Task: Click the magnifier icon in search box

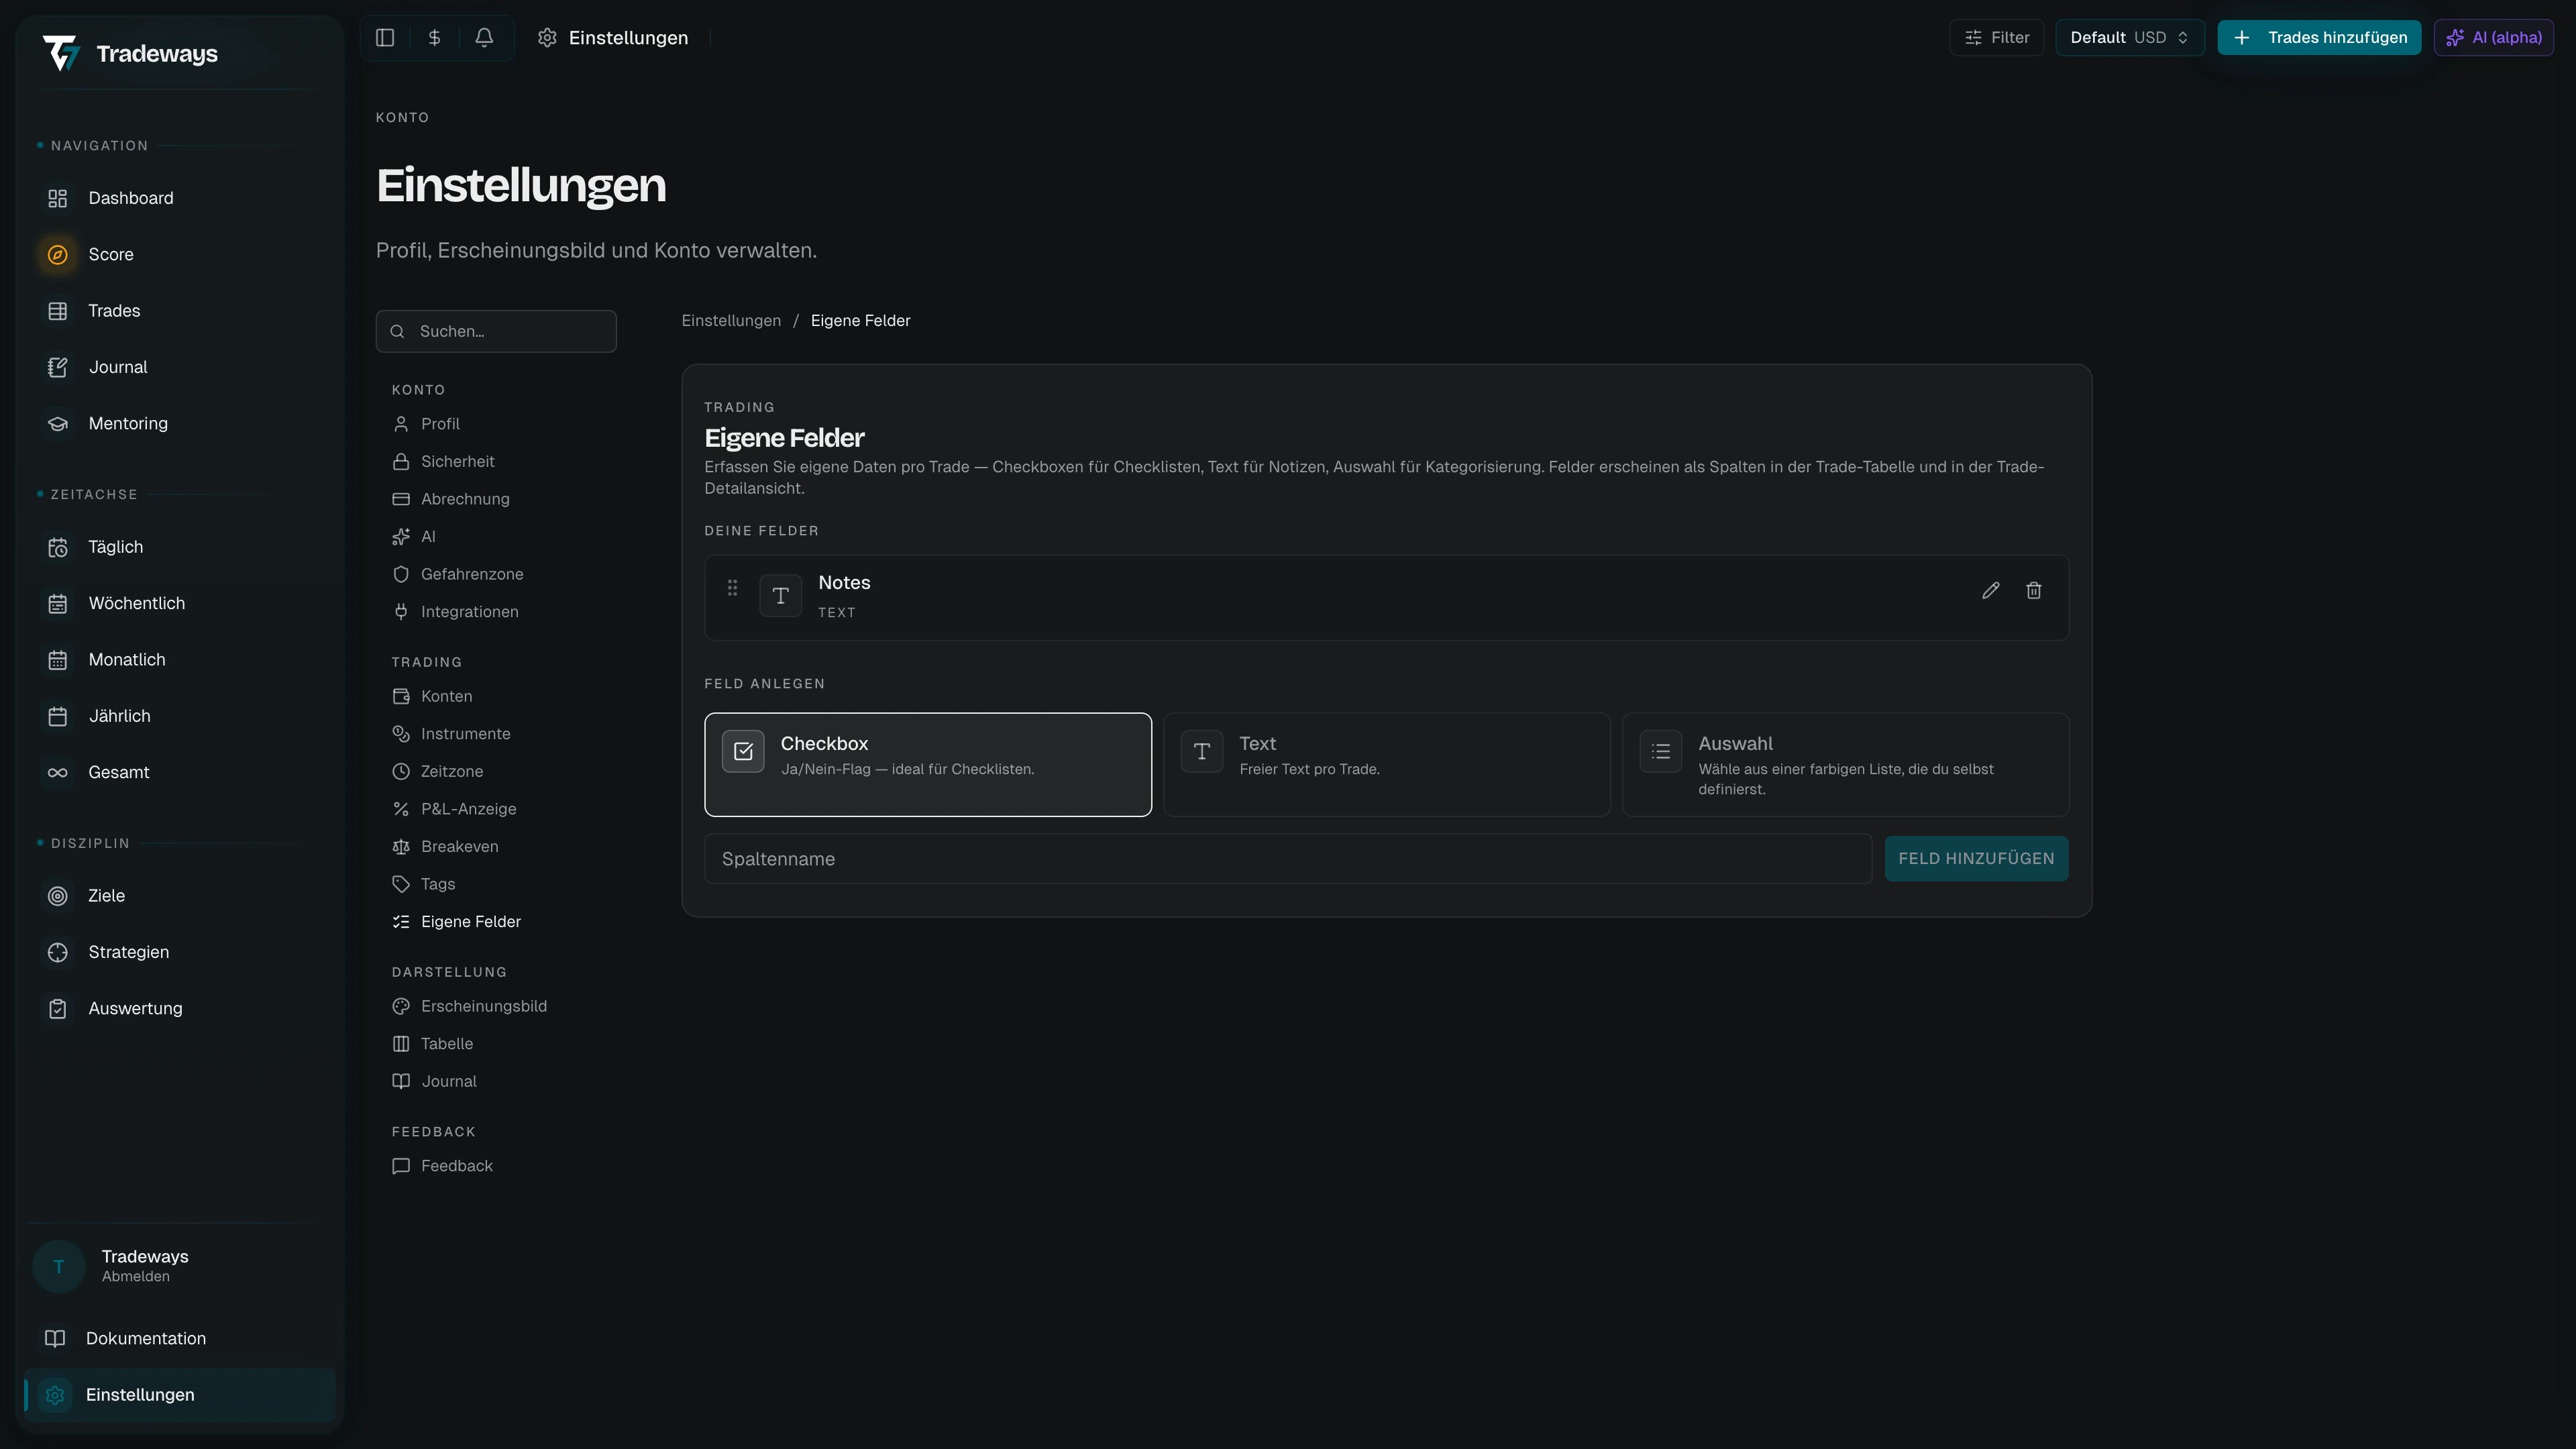Action: [397, 331]
